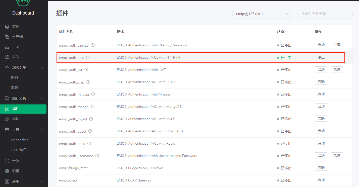
Task: Open the 状态 column filter arrow
Action: [x=286, y=32]
